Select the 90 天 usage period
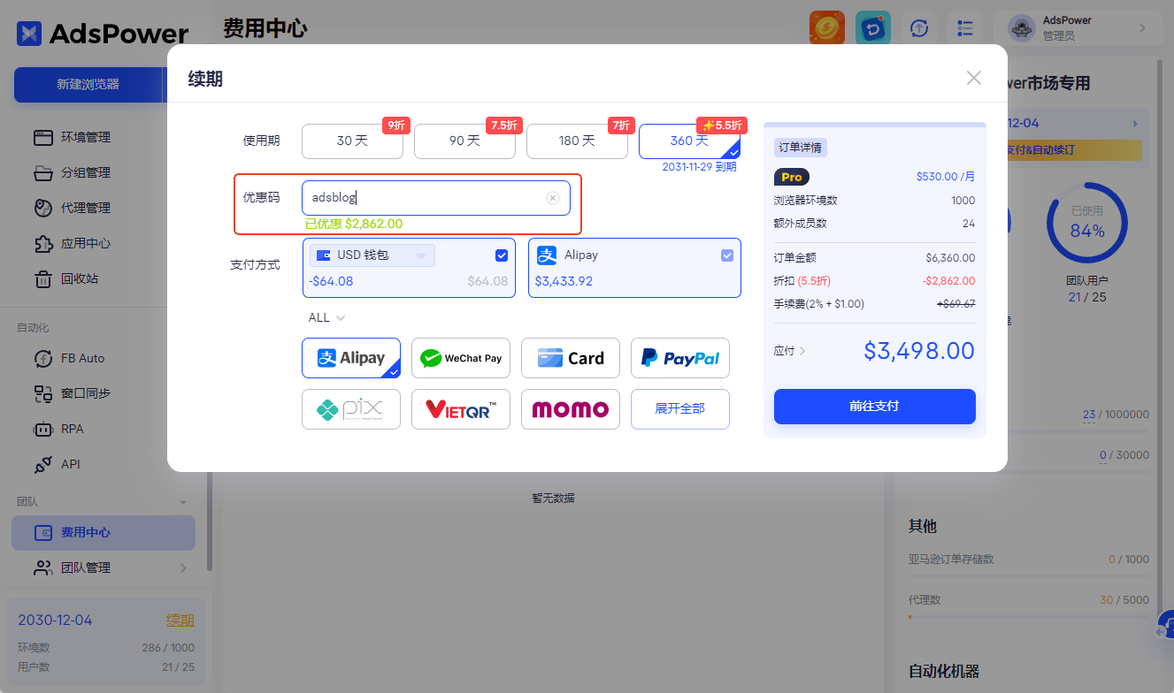Image resolution: width=1174 pixels, height=693 pixels. pos(464,141)
